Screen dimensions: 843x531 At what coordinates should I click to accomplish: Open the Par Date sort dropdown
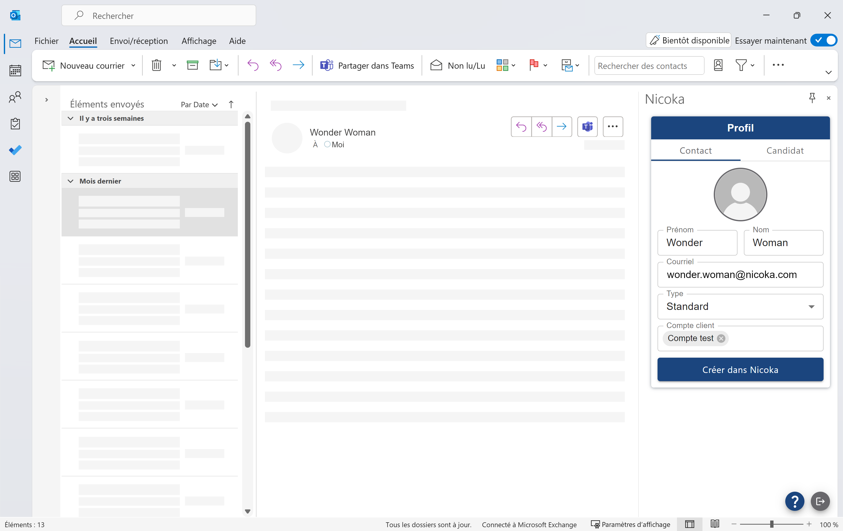[x=199, y=105]
